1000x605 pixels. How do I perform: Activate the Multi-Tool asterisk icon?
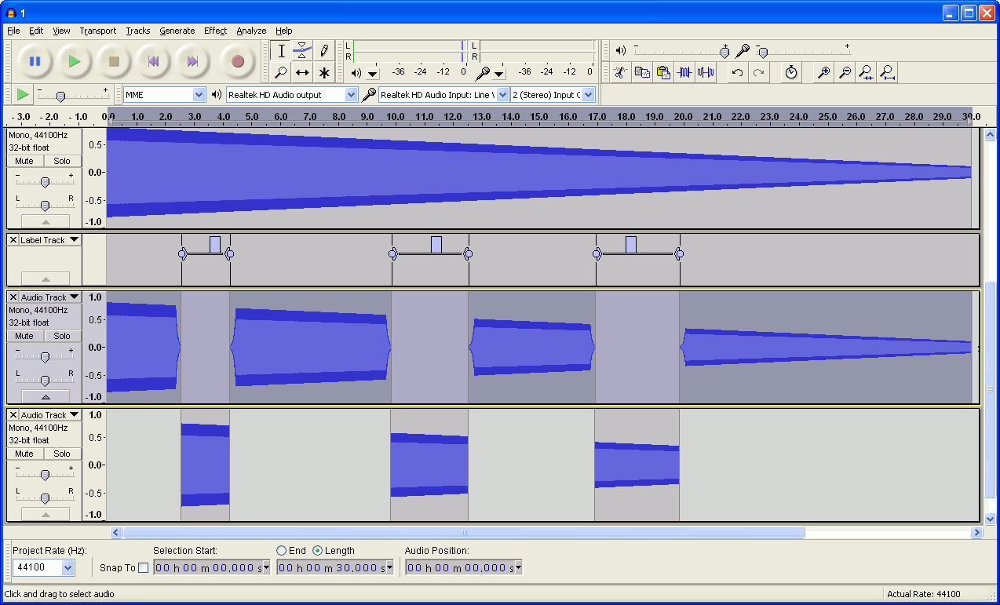tap(323, 73)
